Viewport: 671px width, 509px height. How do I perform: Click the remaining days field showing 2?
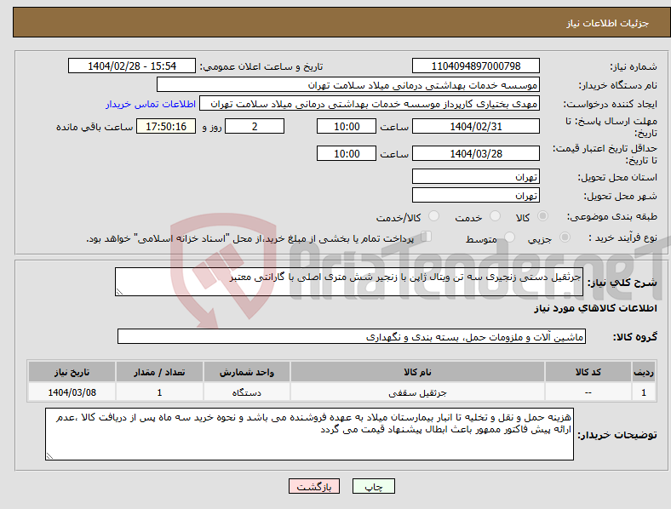point(255,127)
